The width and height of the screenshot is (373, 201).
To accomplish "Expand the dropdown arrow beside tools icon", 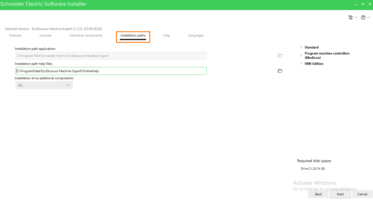I will (356, 17).
